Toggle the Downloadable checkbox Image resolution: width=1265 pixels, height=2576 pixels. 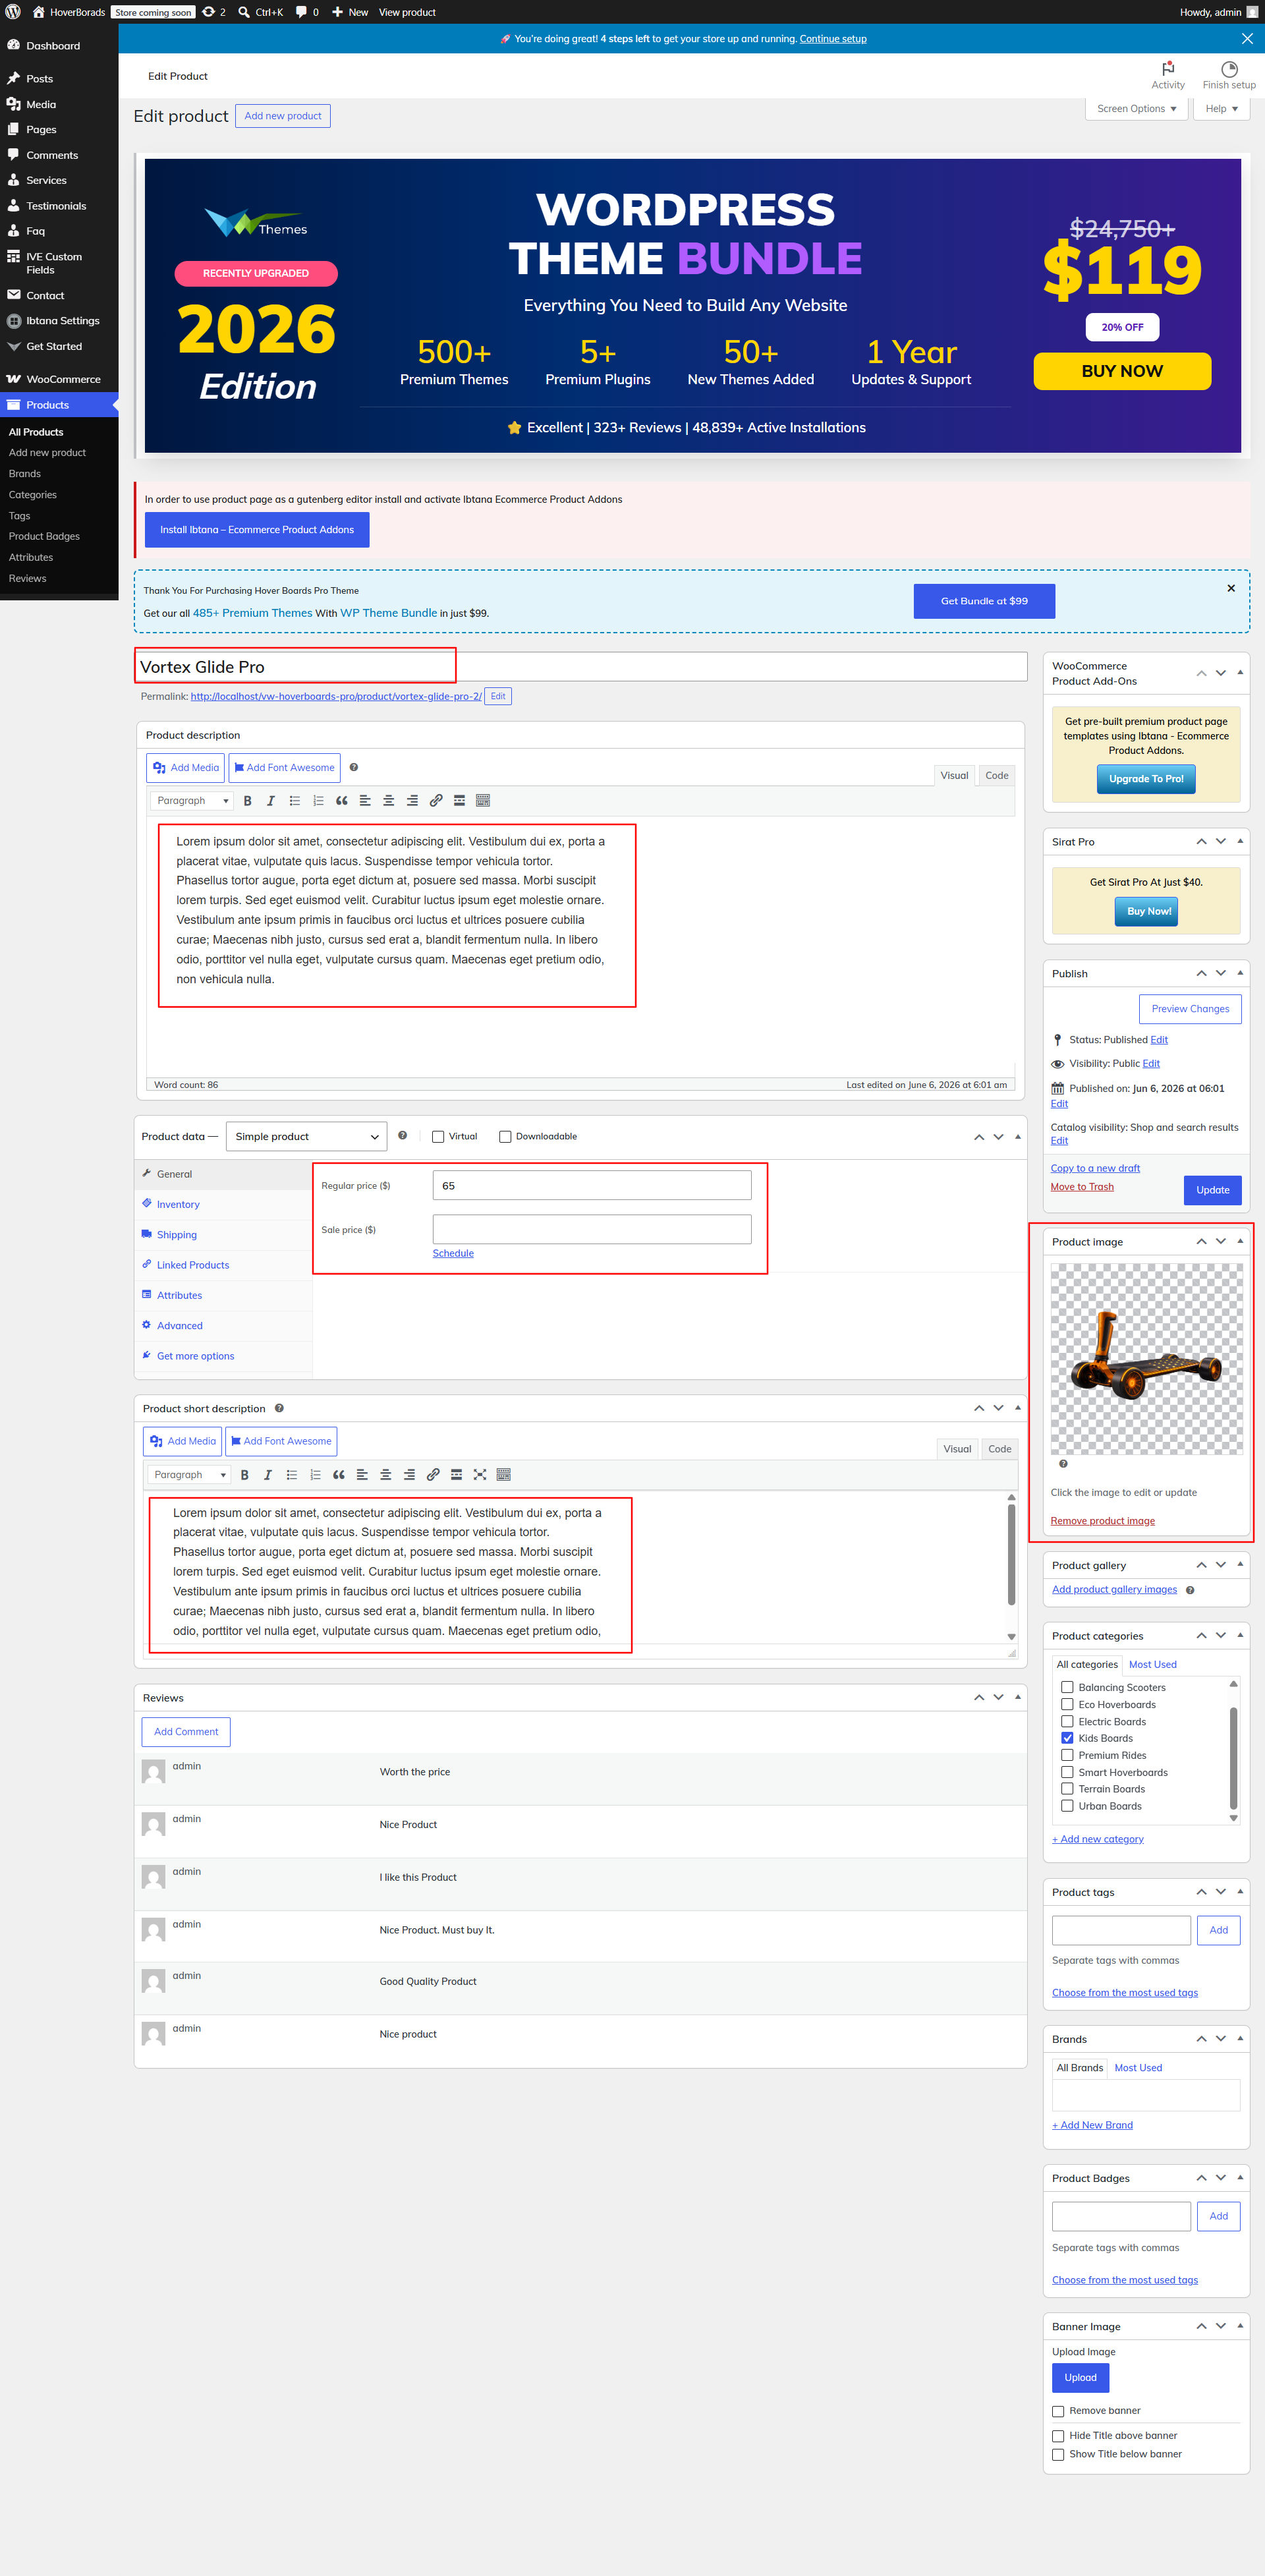click(505, 1137)
